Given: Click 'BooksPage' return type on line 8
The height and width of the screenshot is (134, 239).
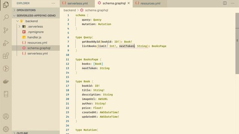Looking at the screenshot, I should point(159,46).
